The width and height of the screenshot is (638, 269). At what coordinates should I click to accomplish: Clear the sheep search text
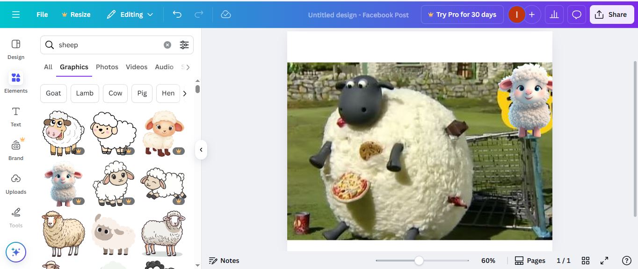point(167,45)
